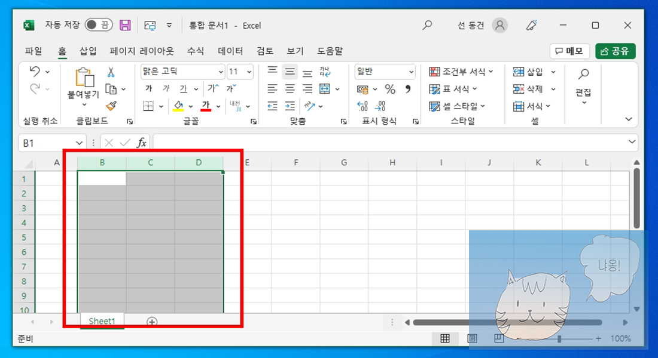Select column F header
658x358 pixels.
click(x=296, y=162)
